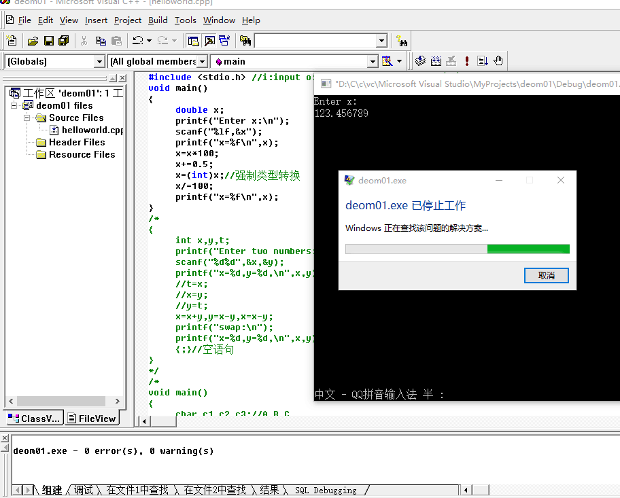This screenshot has height=498, width=620.
Task: Click the workspace panel scroll right arrow
Action: point(118,401)
